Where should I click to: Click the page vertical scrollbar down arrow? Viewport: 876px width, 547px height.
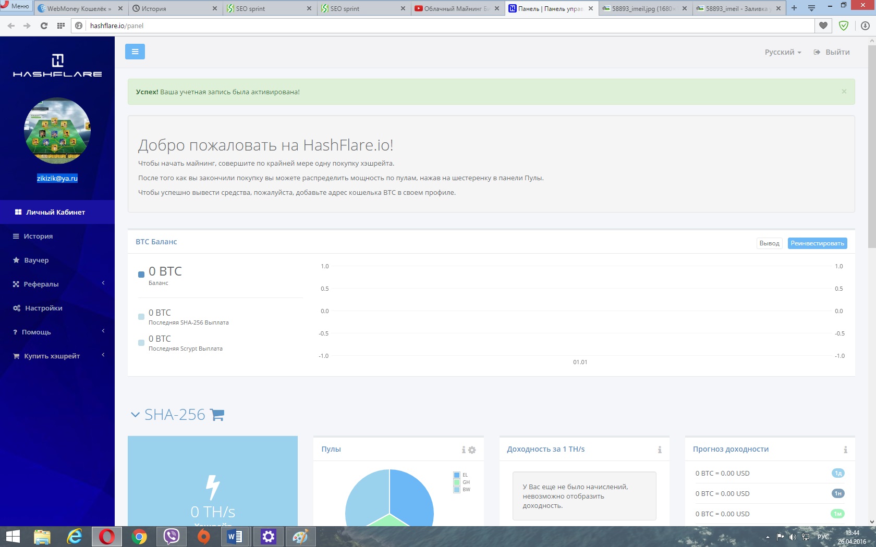(871, 521)
